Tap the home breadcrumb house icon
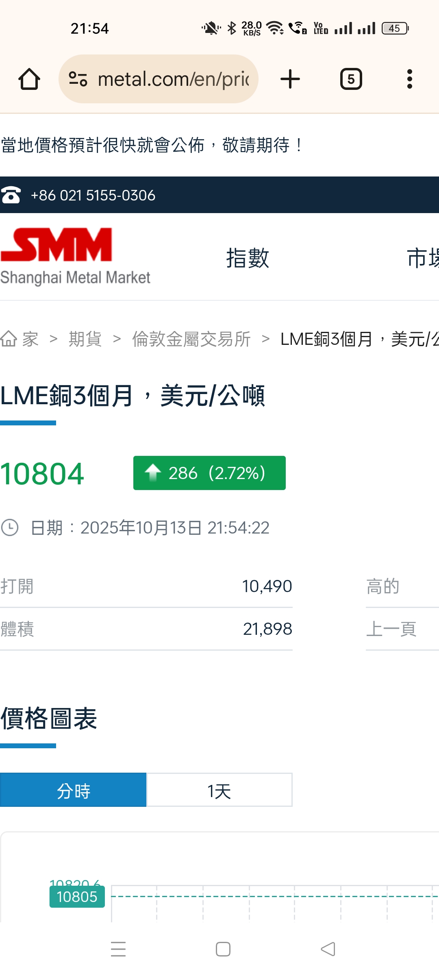Screen dimensions: 439x976 point(9,339)
